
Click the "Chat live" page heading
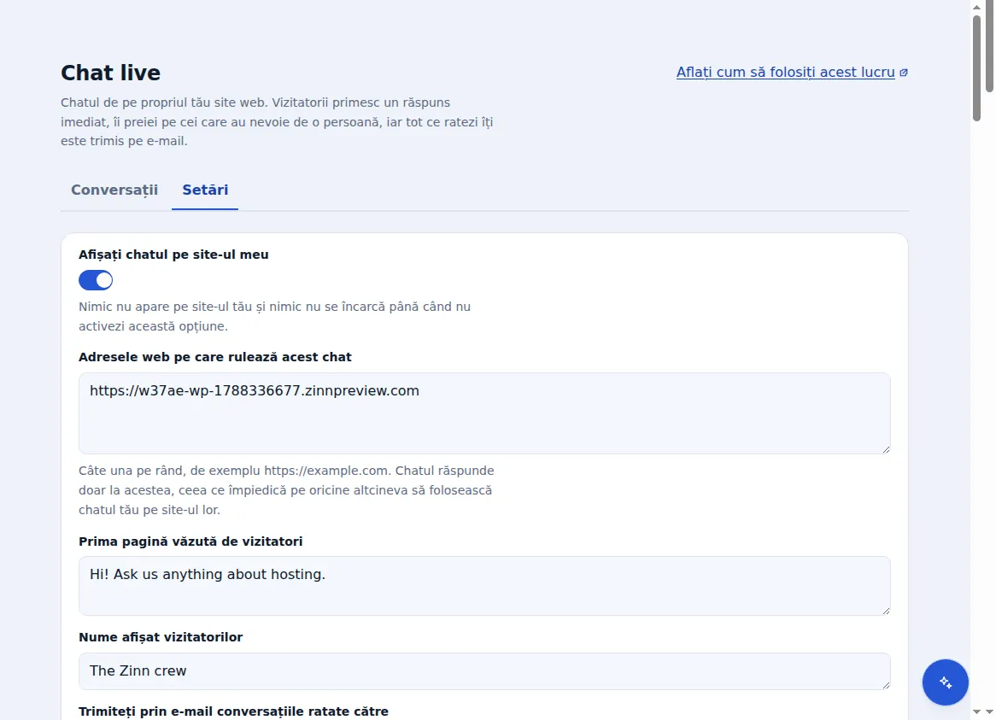tap(110, 73)
